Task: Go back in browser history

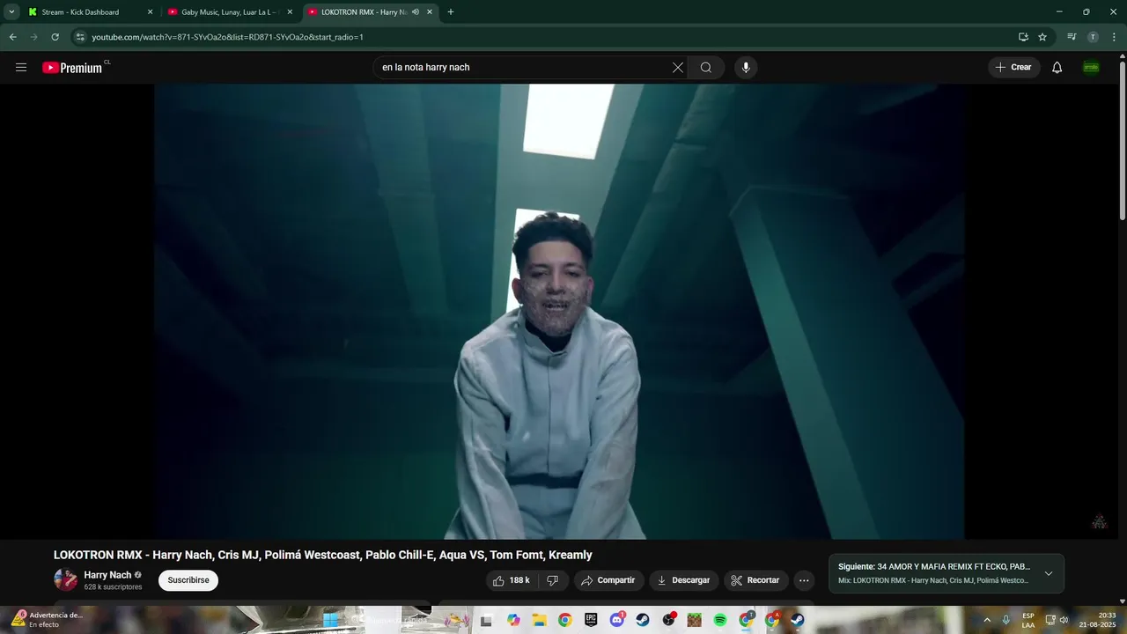Action: click(12, 37)
